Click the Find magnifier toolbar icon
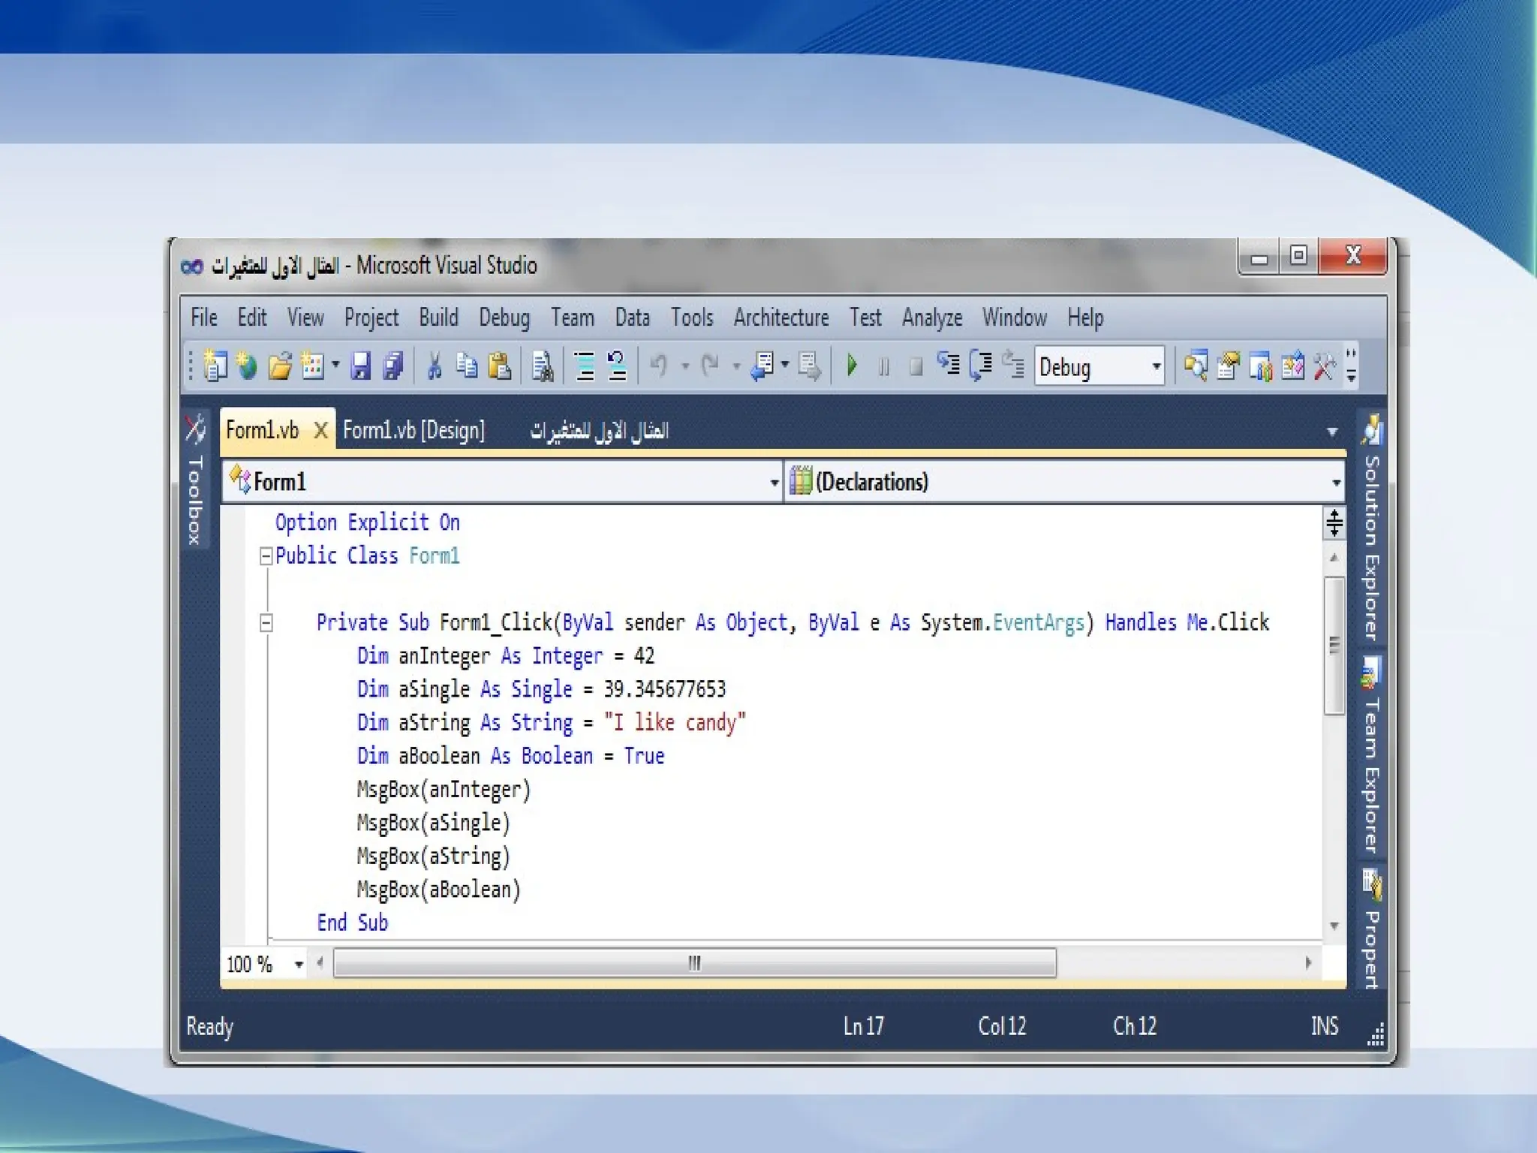Image resolution: width=1537 pixels, height=1153 pixels. coord(1196,366)
